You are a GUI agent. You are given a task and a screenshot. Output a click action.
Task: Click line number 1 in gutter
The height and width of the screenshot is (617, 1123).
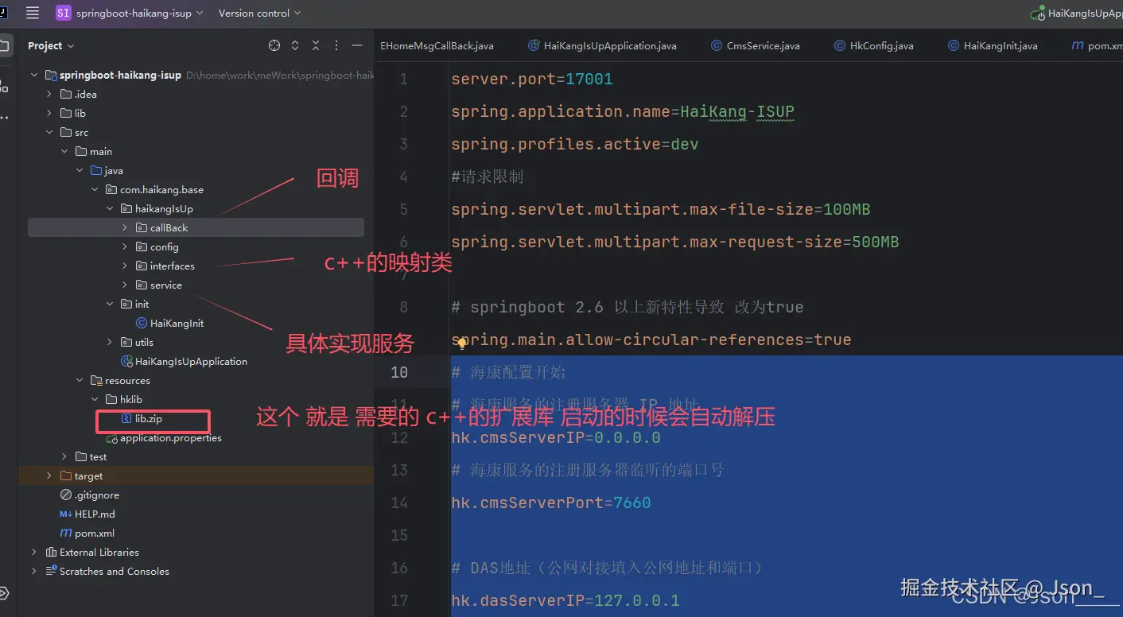point(403,79)
